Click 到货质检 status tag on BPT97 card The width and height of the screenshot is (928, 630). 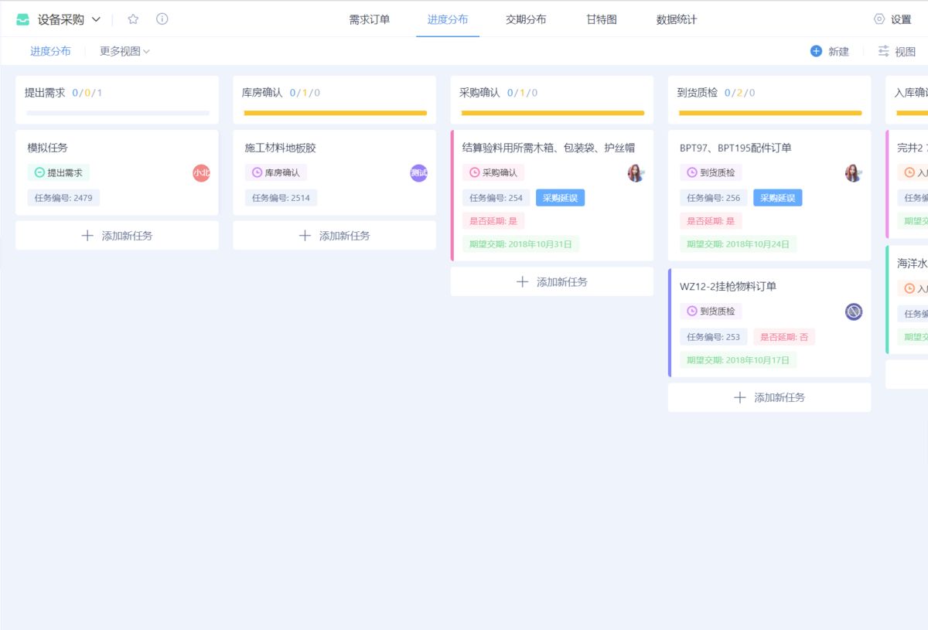click(711, 173)
